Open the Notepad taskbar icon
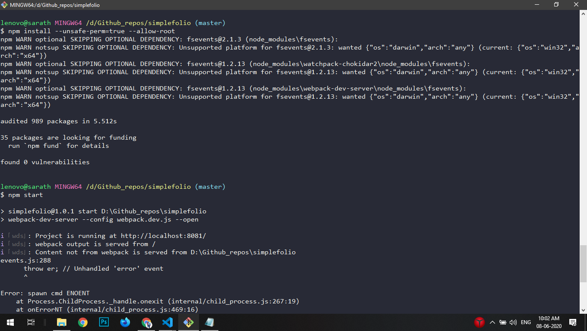 click(210, 322)
